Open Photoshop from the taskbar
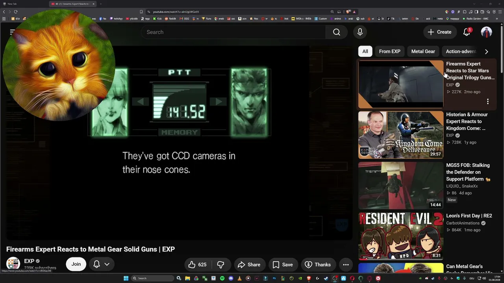Screen dimensions: 504x283 pyautogui.click(x=274, y=278)
